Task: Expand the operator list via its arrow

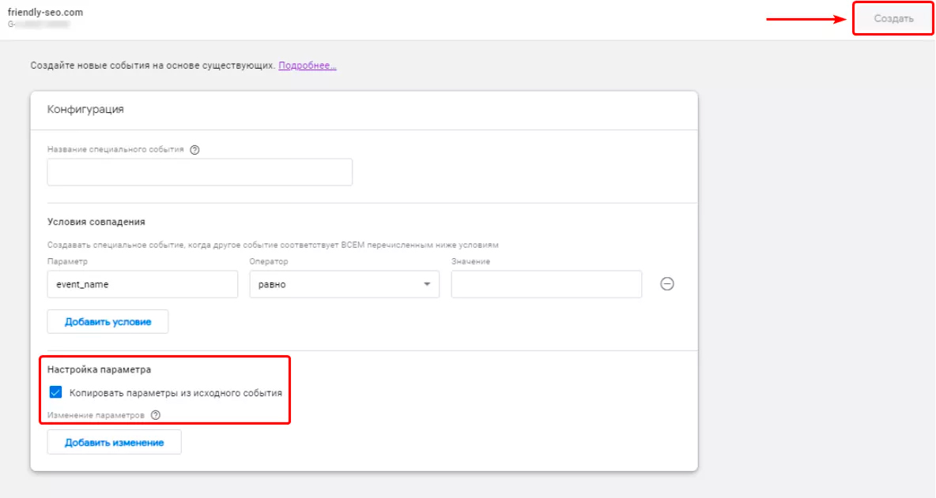Action: coord(427,284)
